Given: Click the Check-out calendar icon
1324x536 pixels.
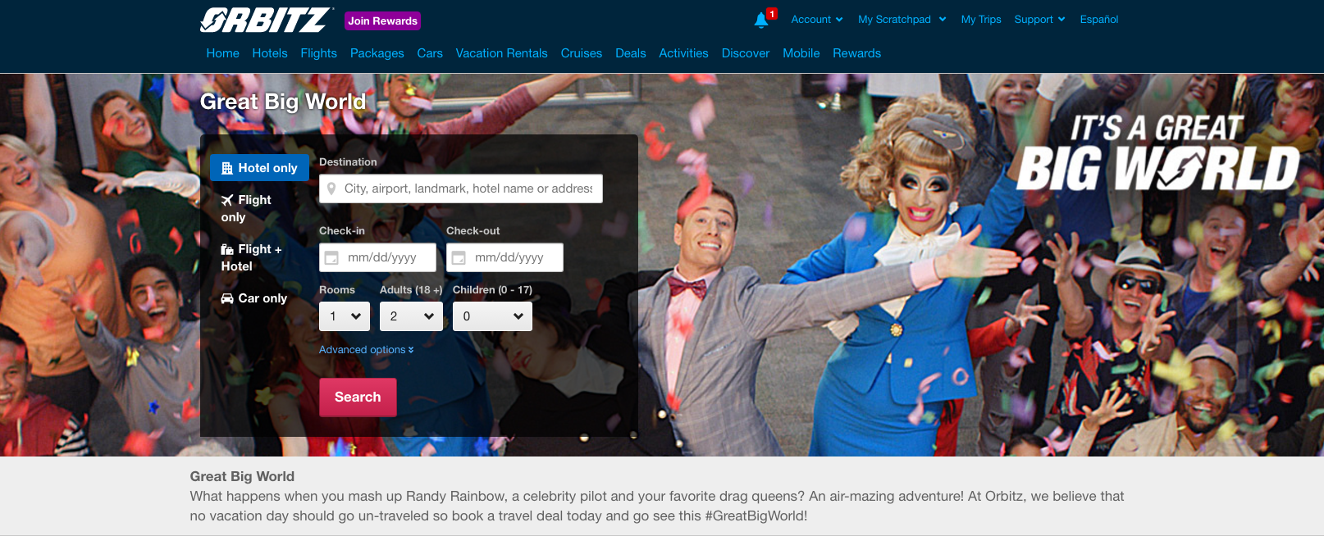Looking at the screenshot, I should point(459,258).
